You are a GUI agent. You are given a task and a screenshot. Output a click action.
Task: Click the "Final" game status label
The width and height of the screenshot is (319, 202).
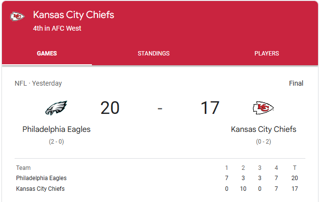click(296, 83)
